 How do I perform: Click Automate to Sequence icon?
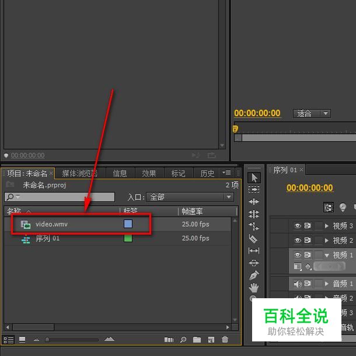point(169,340)
